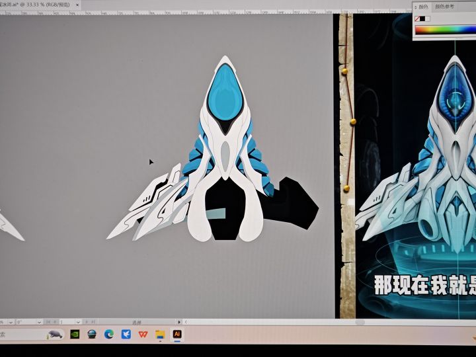Screen dimensions: 476x357
Task: Pick a color from the spectrum bar
Action: pos(446,30)
